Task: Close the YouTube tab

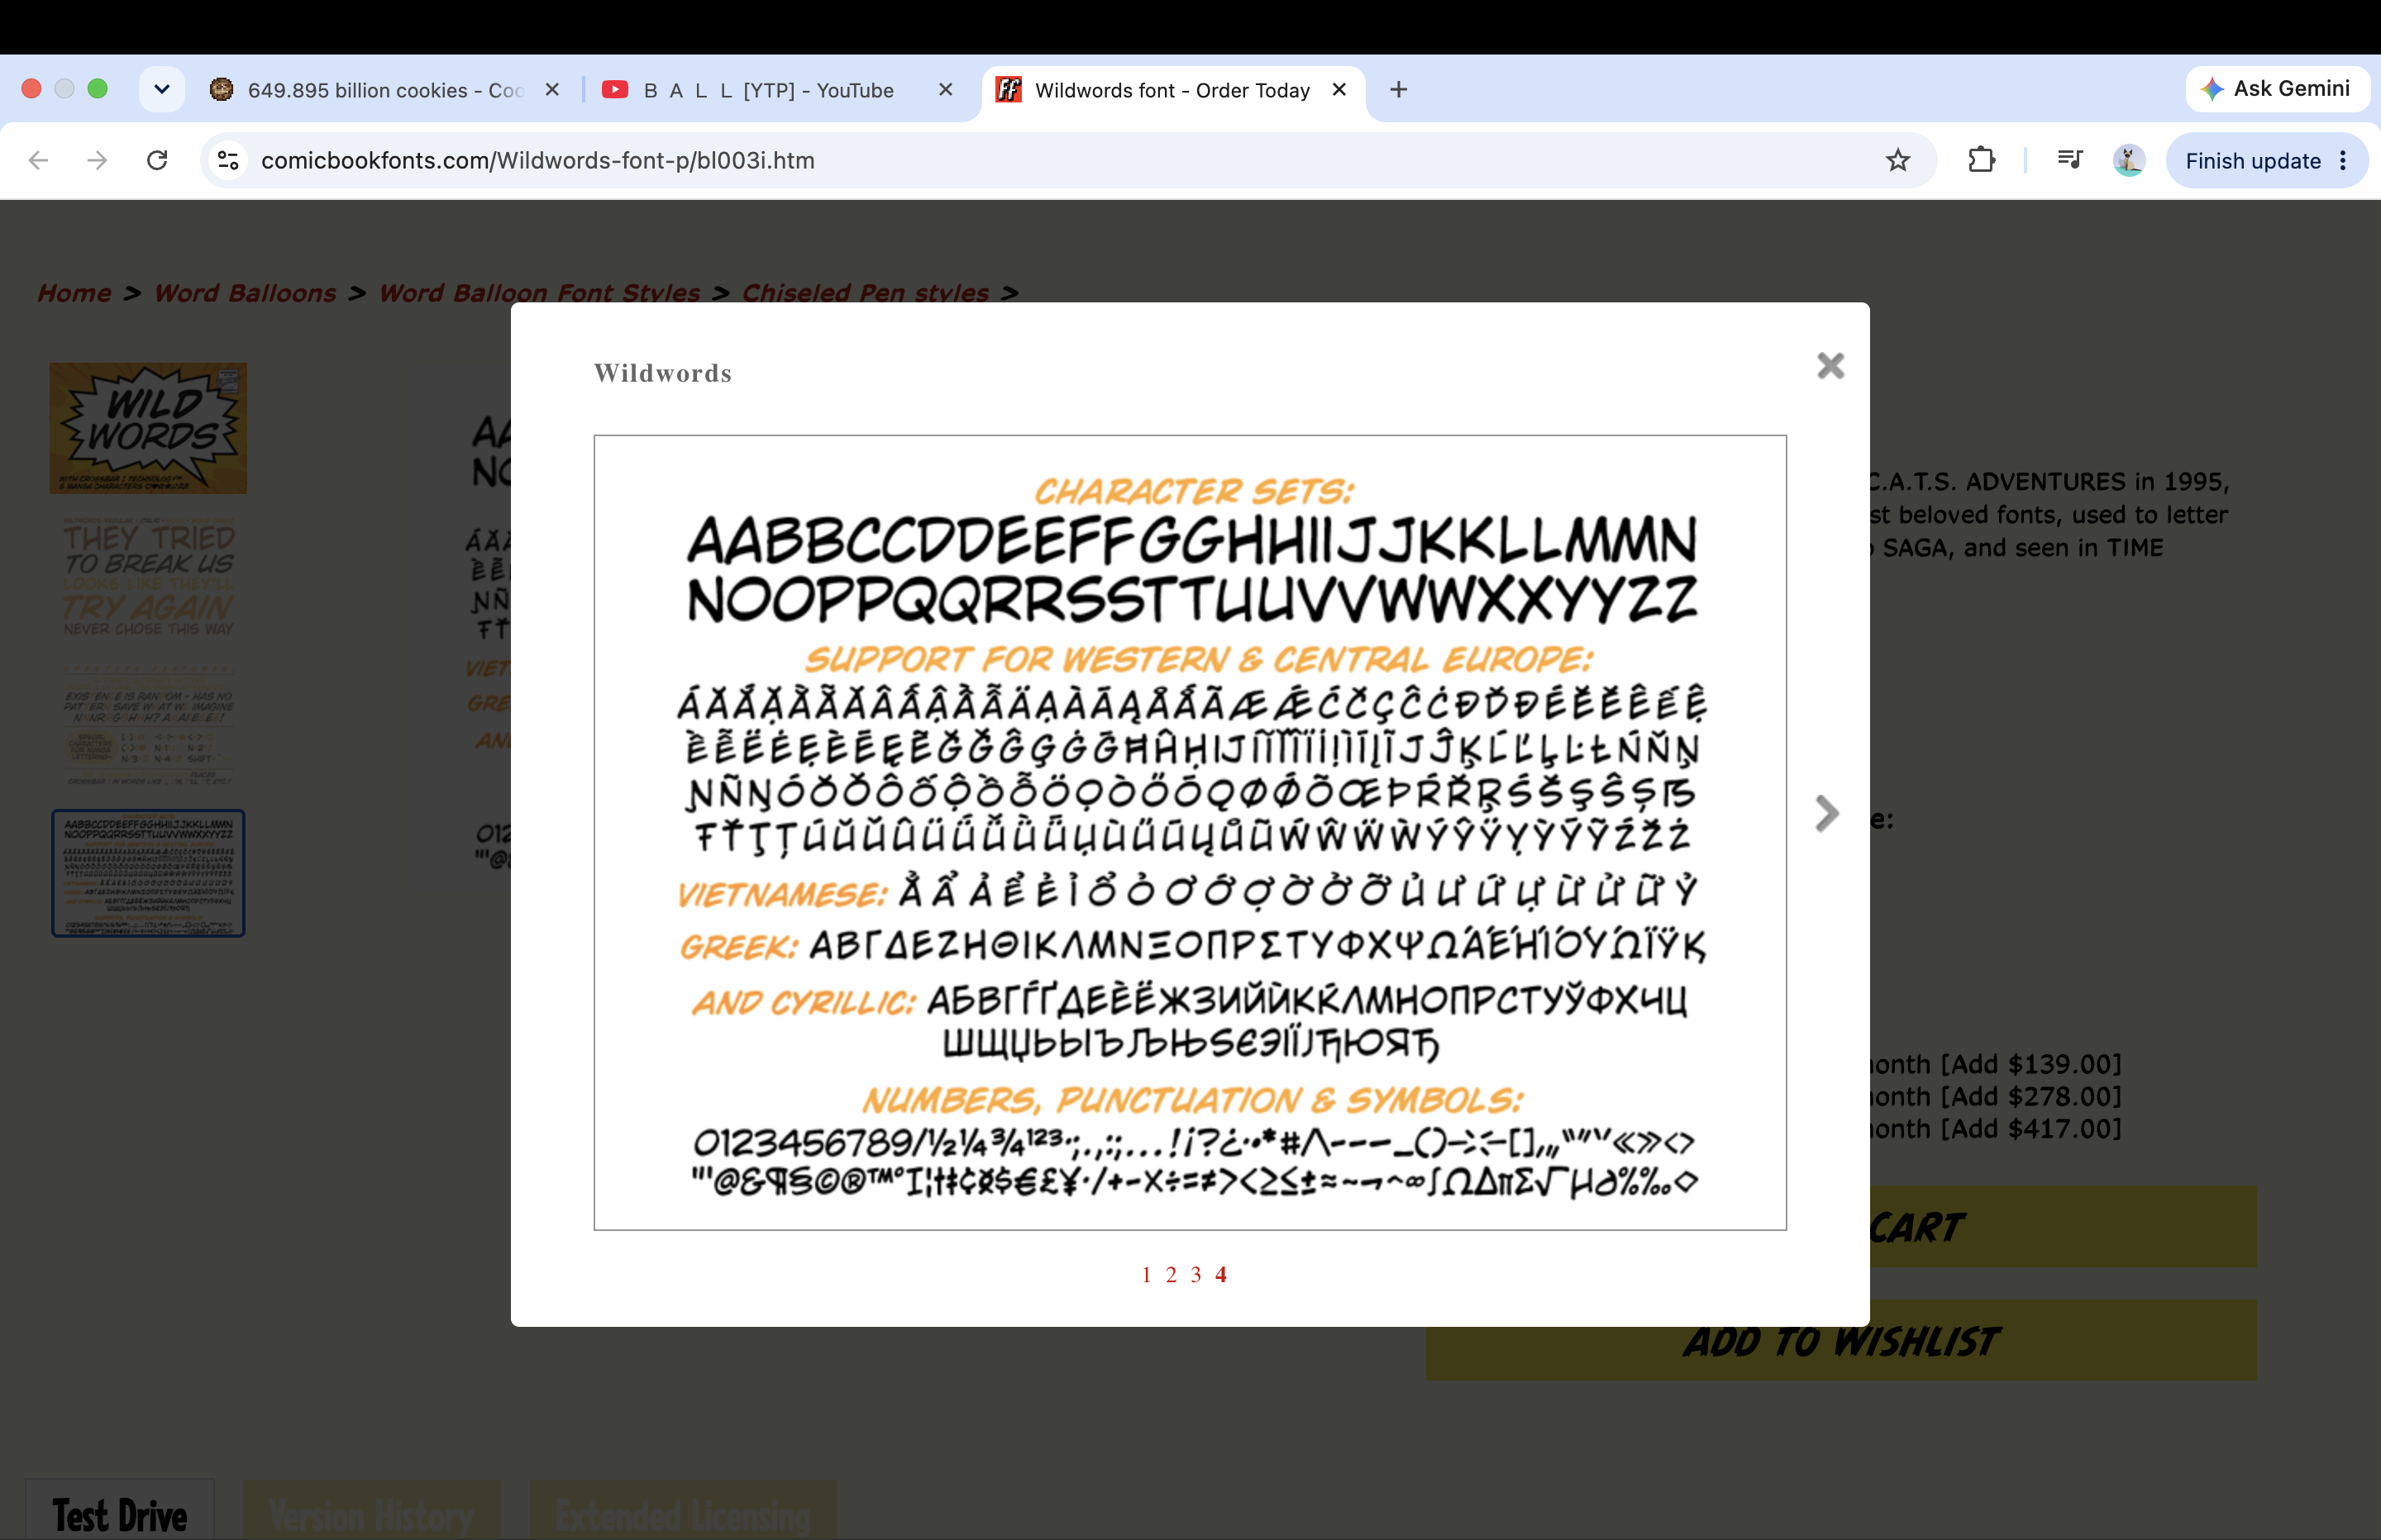Action: point(946,90)
